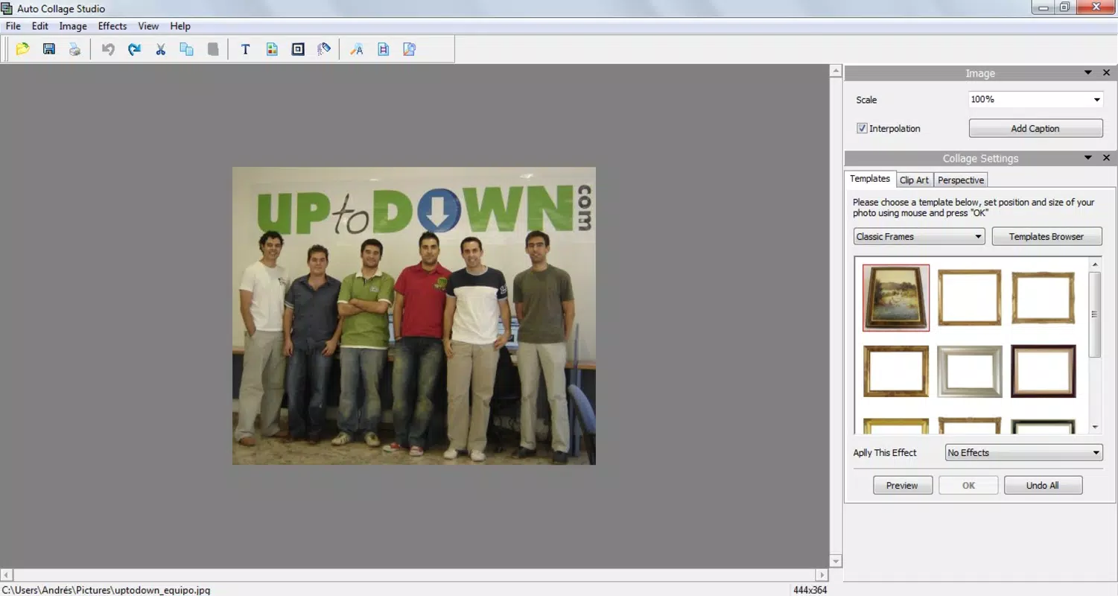
Task: Click the dark square frame icon
Action: click(298, 49)
